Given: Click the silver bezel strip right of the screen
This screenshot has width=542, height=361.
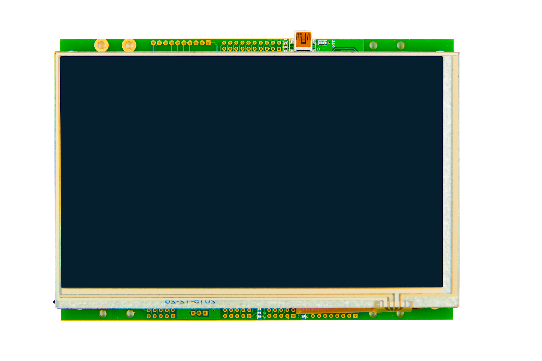Looking at the screenshot, I should pyautogui.click(x=447, y=174).
